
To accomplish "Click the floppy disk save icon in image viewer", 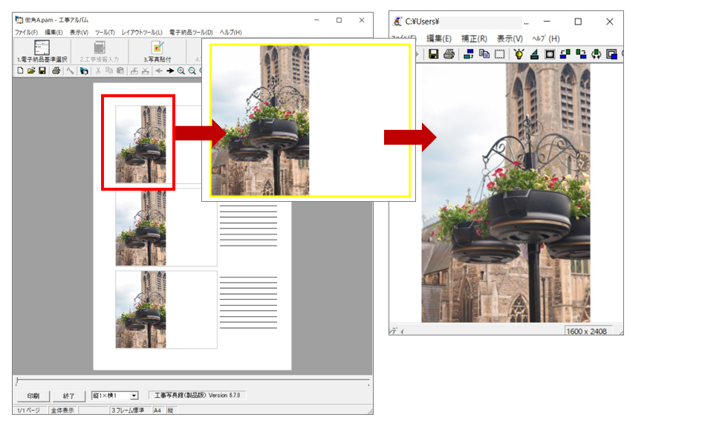I will (433, 53).
